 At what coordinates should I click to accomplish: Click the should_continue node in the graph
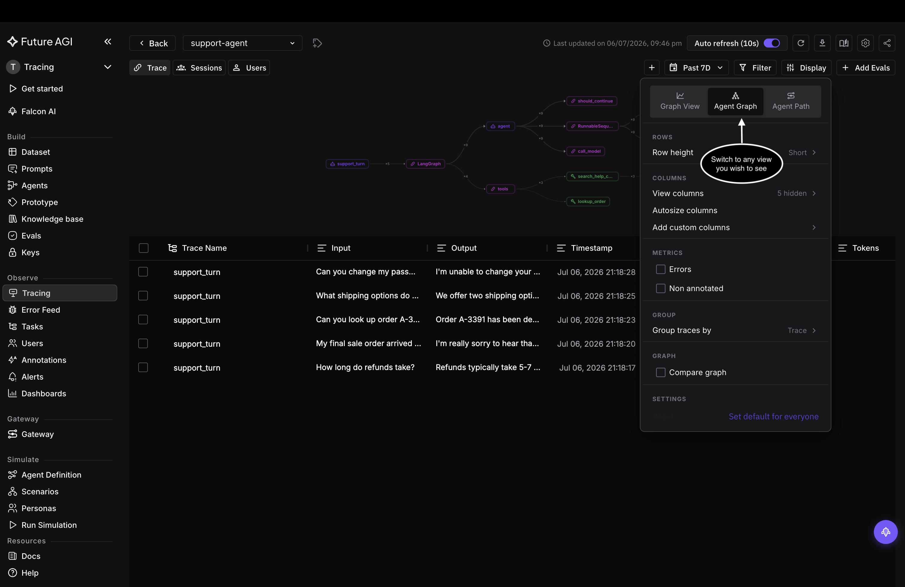coord(591,101)
